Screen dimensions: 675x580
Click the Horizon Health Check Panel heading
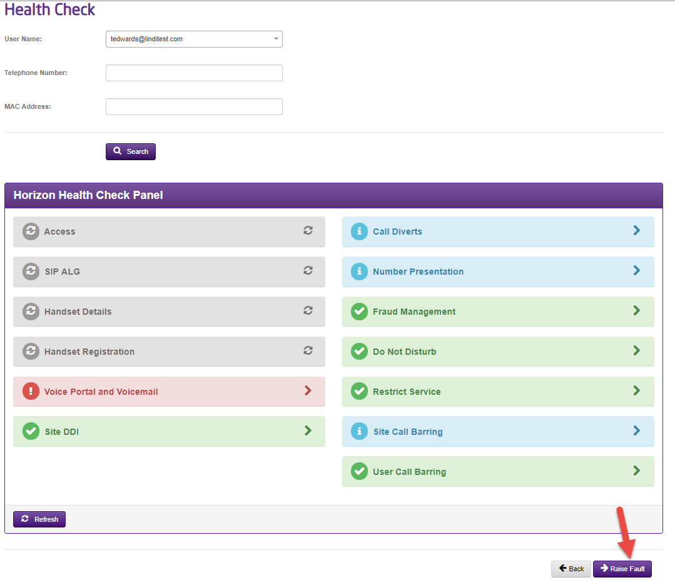pos(88,195)
